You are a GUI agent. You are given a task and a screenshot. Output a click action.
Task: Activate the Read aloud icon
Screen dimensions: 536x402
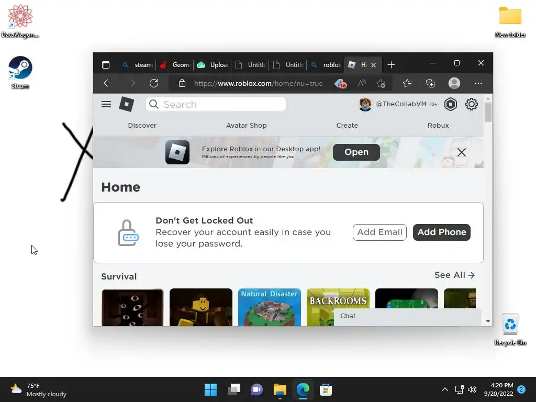[362, 83]
